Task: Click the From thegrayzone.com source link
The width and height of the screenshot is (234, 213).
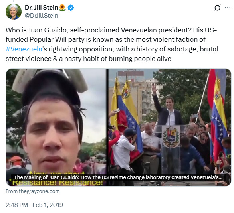Action: [33, 191]
